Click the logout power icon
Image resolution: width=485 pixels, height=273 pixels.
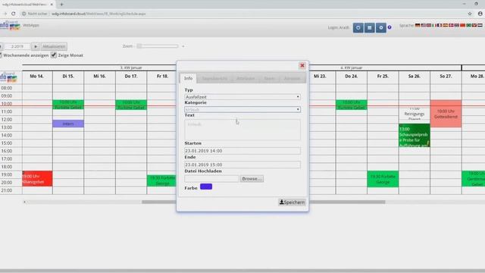[x=358, y=28]
